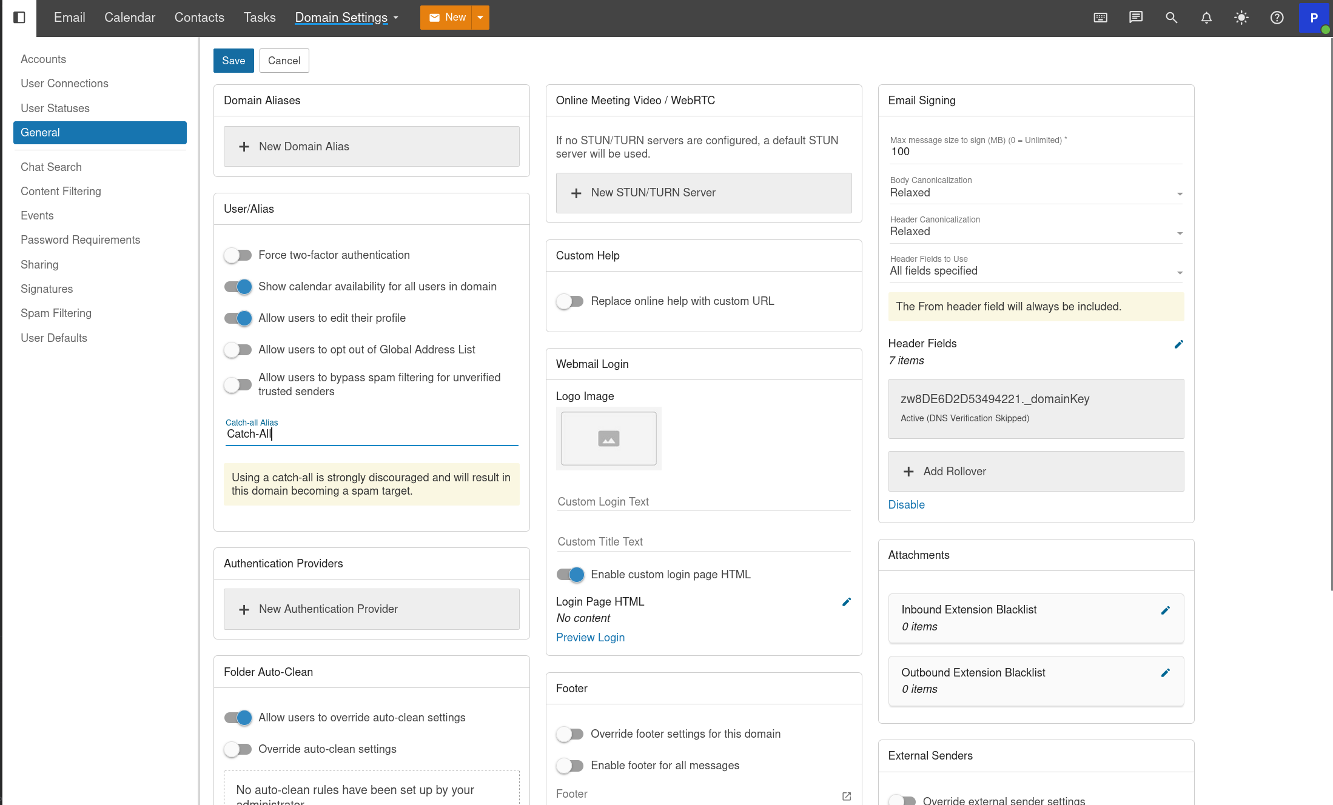Open the Calendar tab
Image resolution: width=1333 pixels, height=805 pixels.
point(130,18)
